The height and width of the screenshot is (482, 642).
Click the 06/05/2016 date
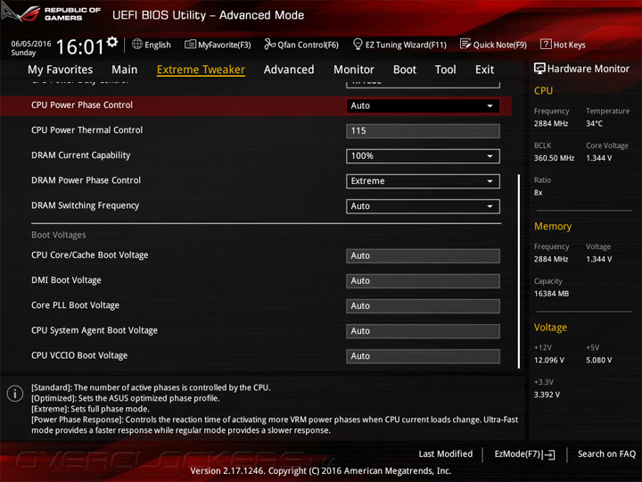click(30, 44)
